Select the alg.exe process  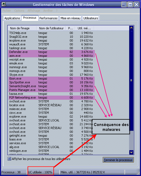tap(52, 147)
